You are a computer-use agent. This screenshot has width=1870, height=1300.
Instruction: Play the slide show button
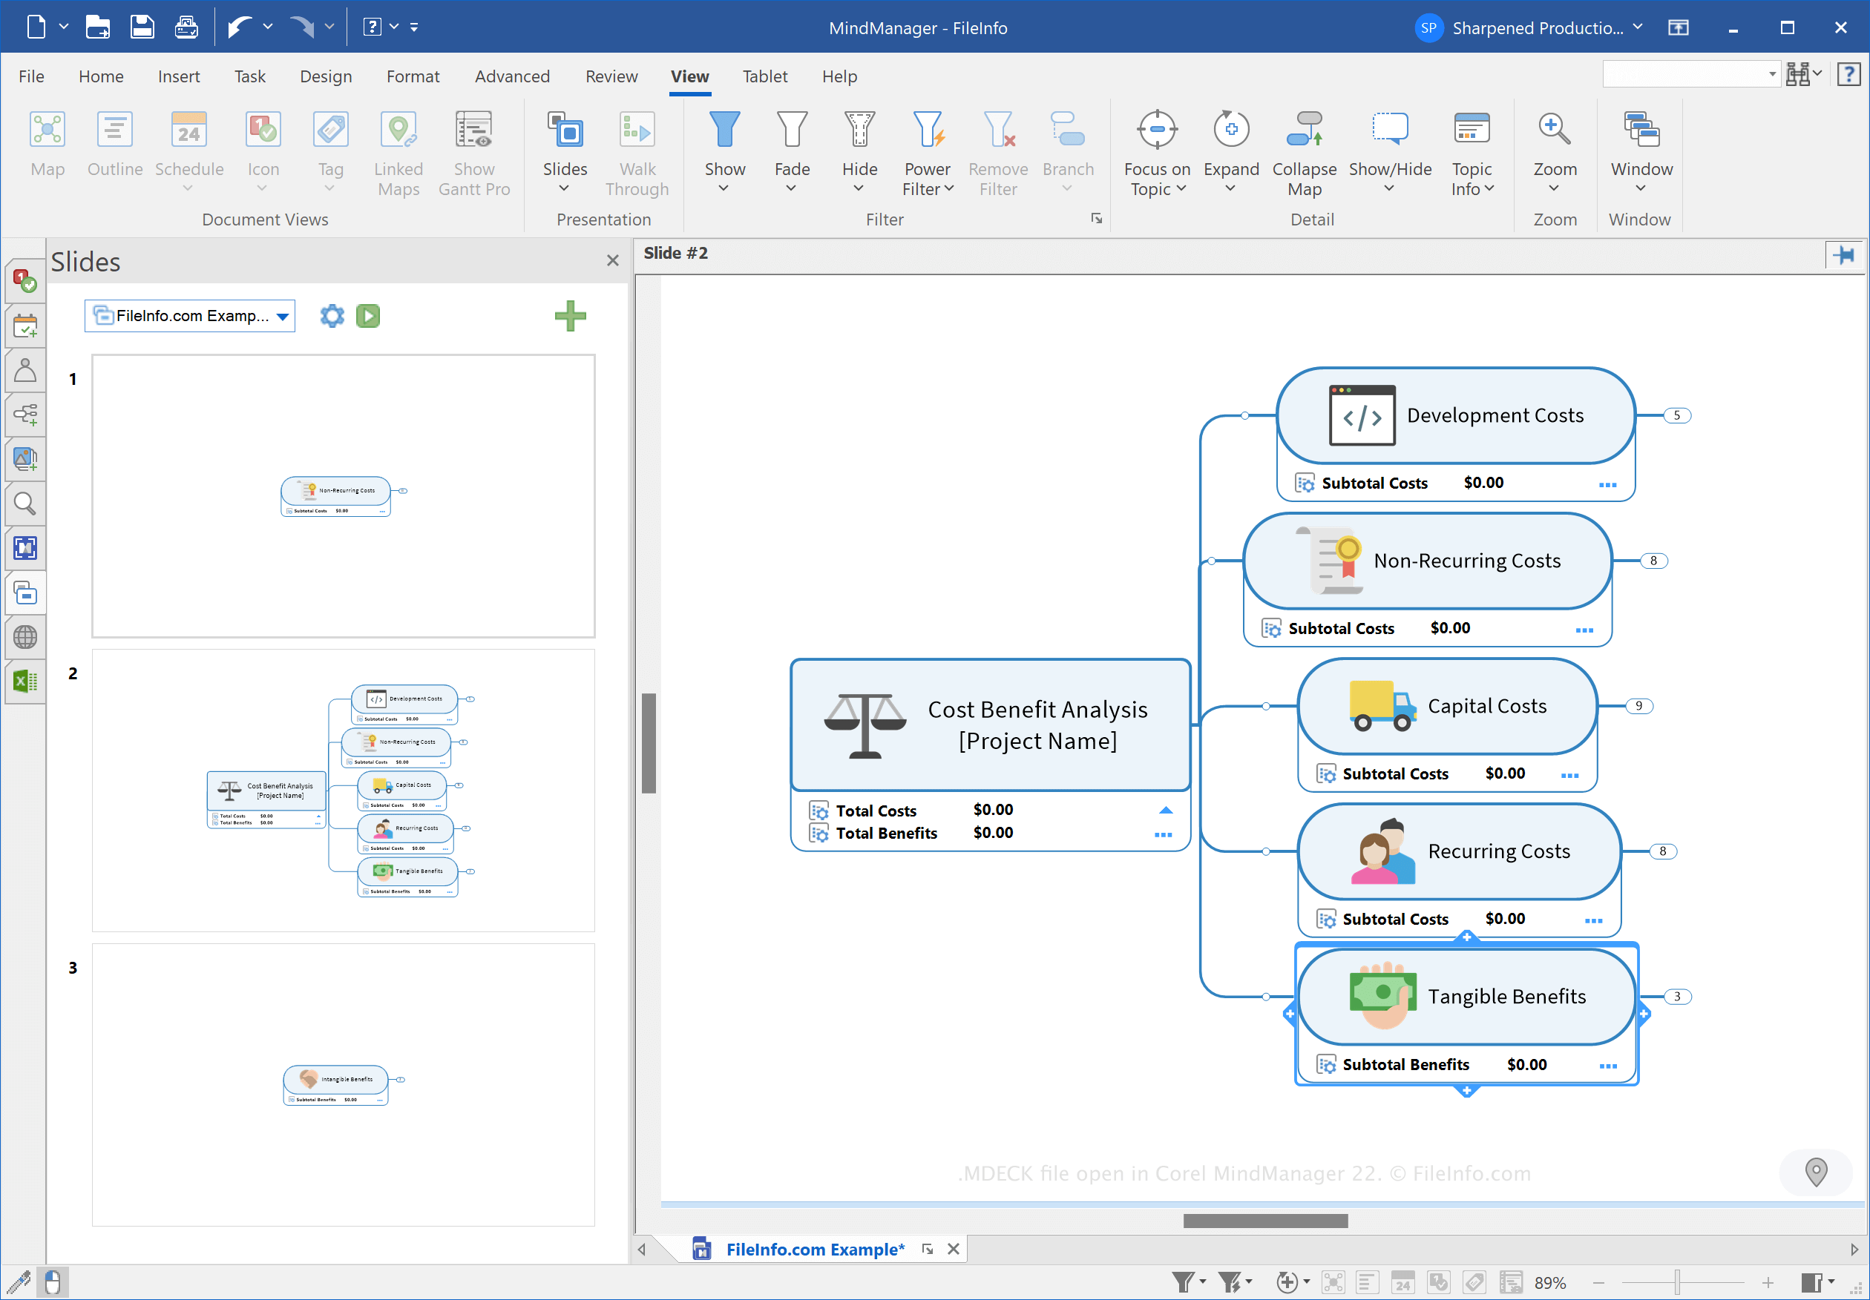tap(368, 316)
